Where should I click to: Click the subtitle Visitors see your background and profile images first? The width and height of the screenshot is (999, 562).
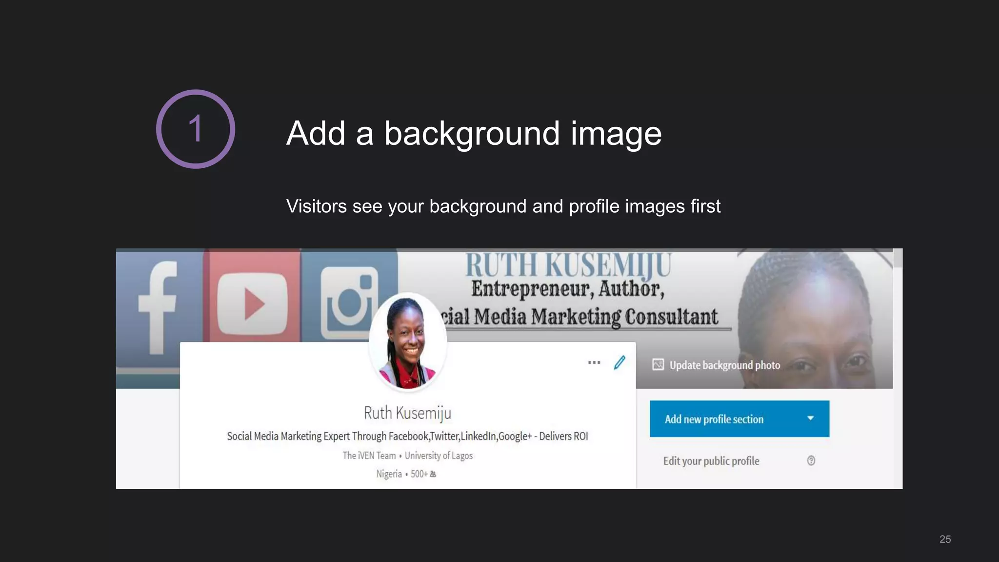tap(503, 206)
